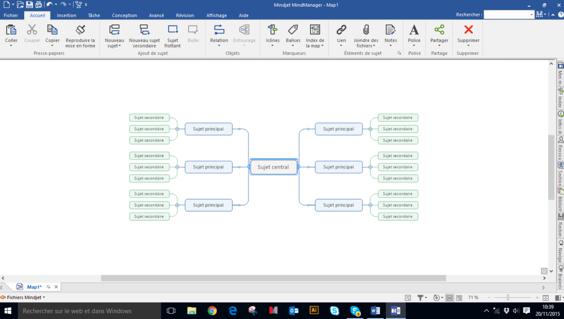Open the filter dropdown in status bar

click(422, 298)
